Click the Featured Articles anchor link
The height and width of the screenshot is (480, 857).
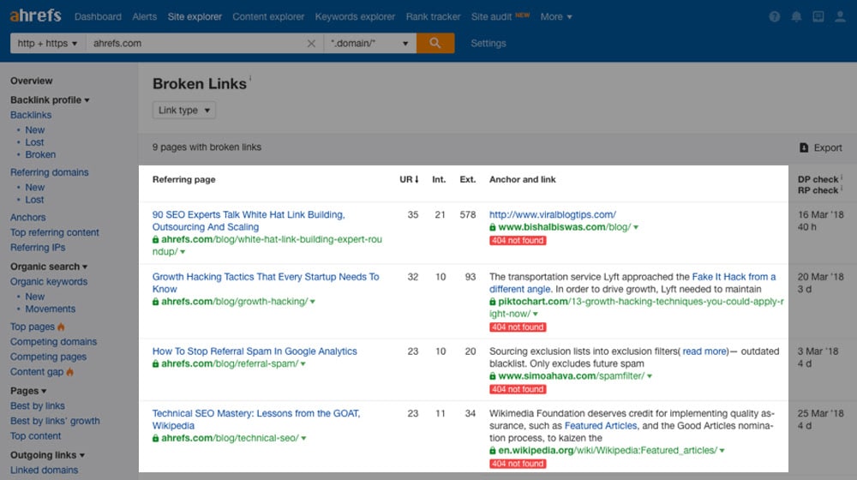click(601, 426)
